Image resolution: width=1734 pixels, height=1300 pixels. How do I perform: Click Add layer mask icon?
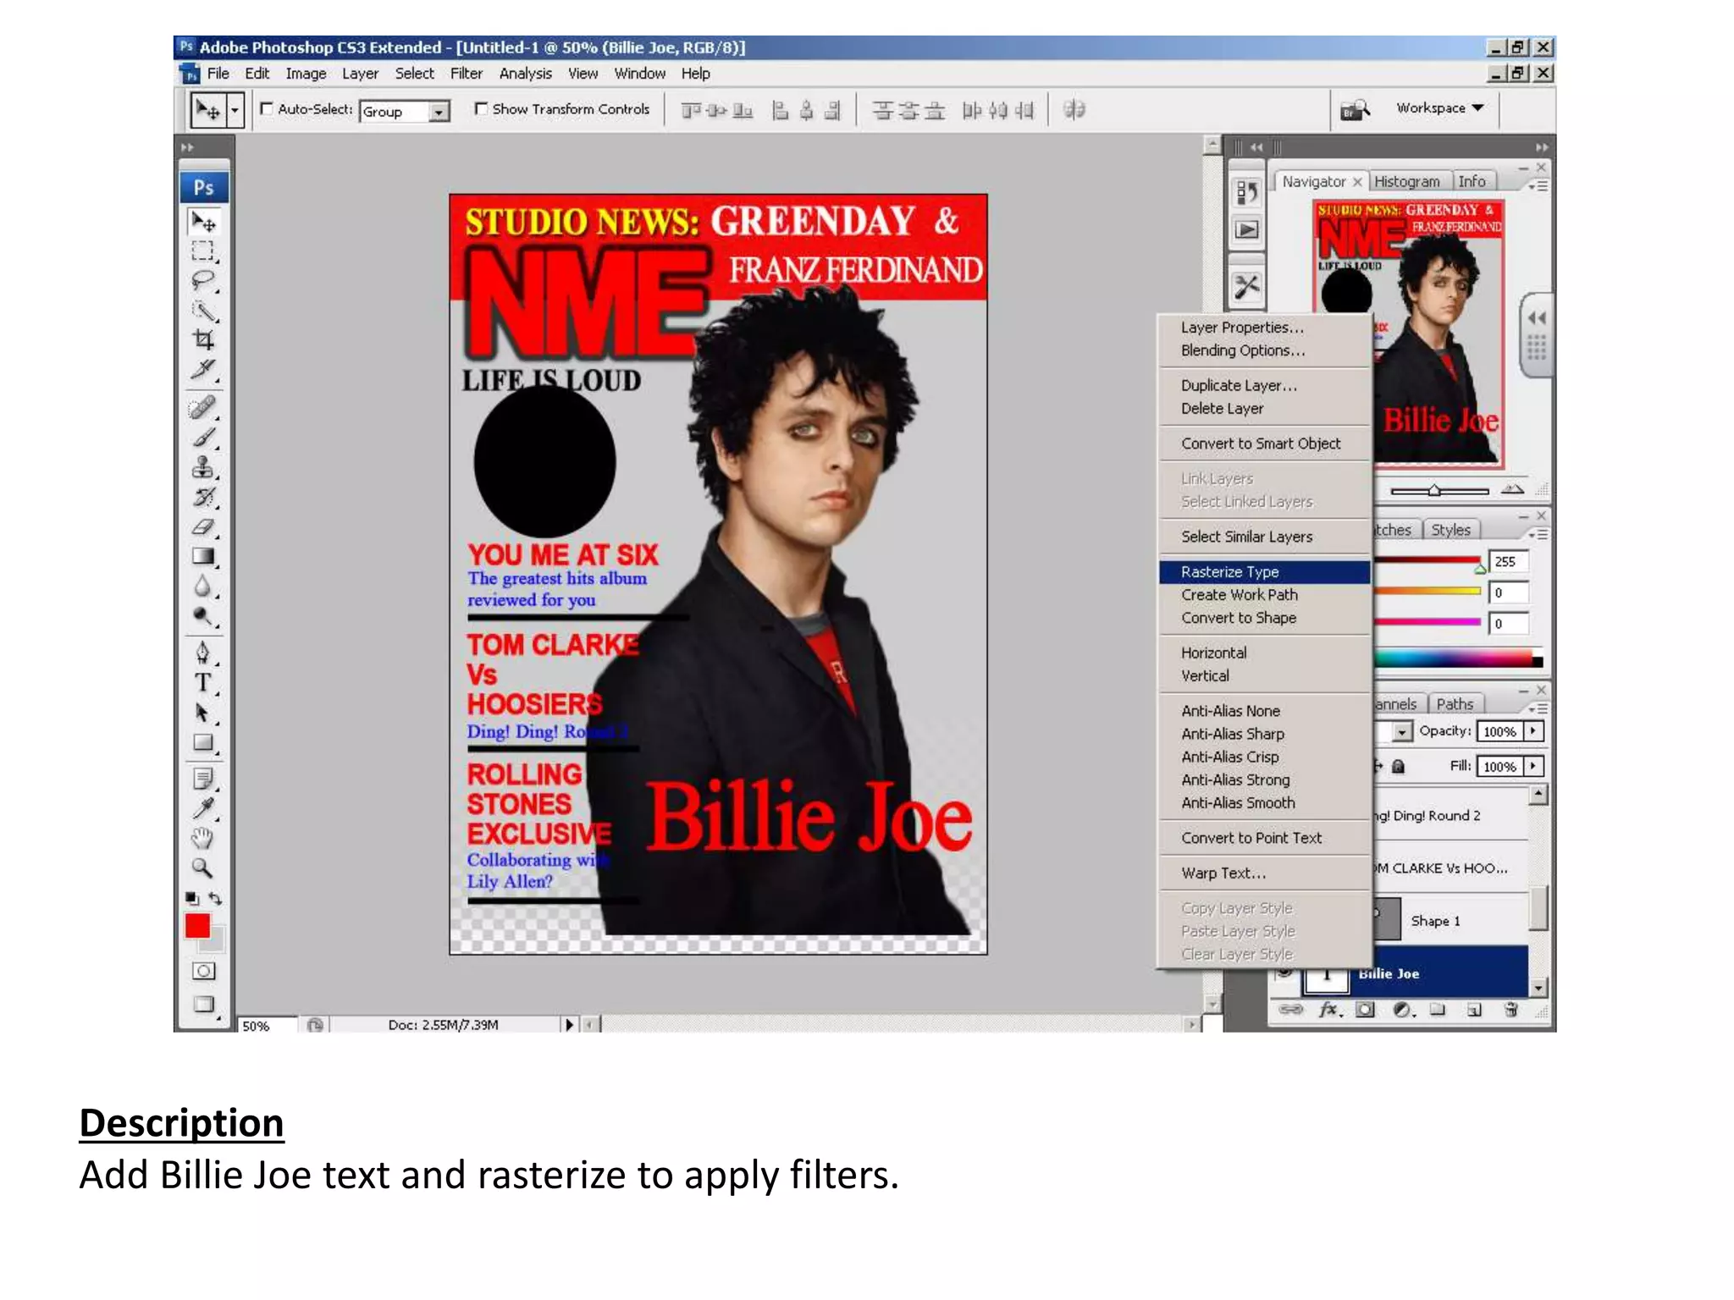click(1365, 1010)
